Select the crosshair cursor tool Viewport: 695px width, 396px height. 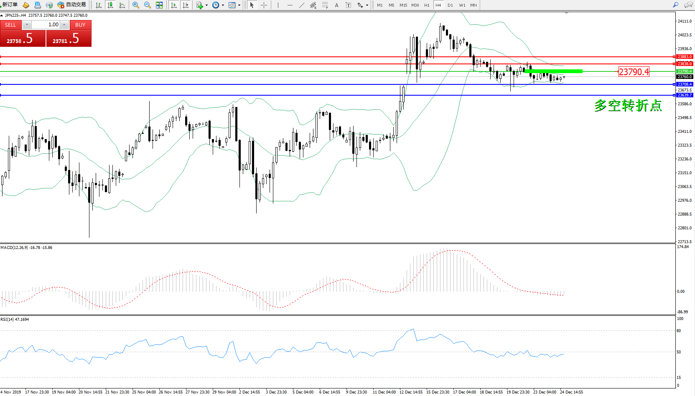point(264,5)
